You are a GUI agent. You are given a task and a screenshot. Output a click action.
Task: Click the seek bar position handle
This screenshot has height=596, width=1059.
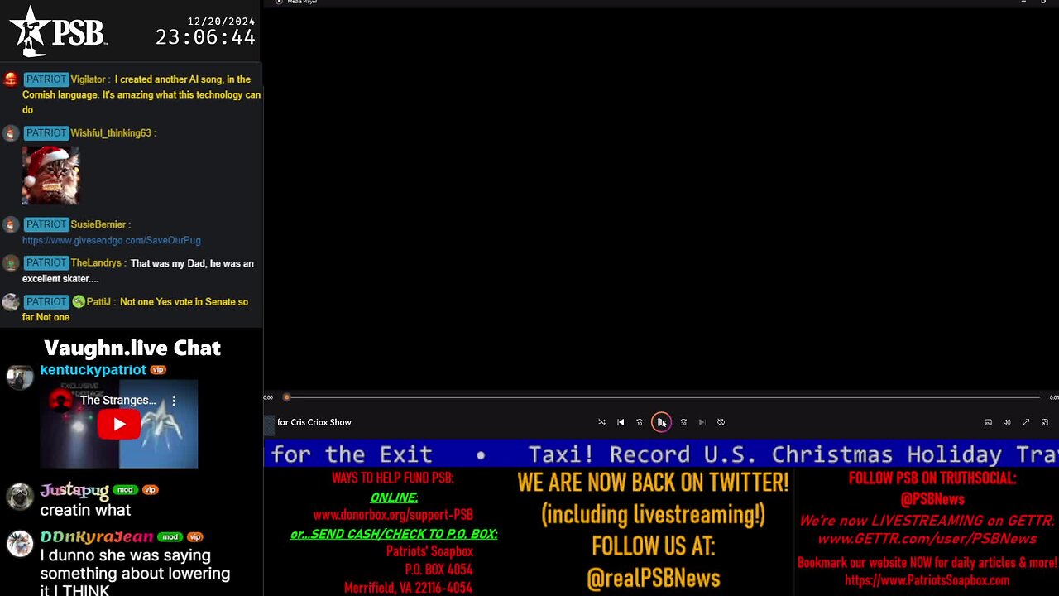[x=286, y=397]
